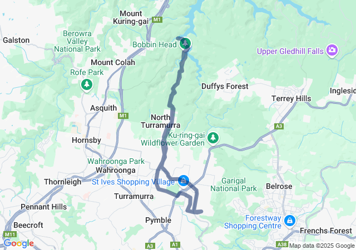Click the Garigal National Park label
The image size is (356, 250).
pyautogui.click(x=234, y=184)
